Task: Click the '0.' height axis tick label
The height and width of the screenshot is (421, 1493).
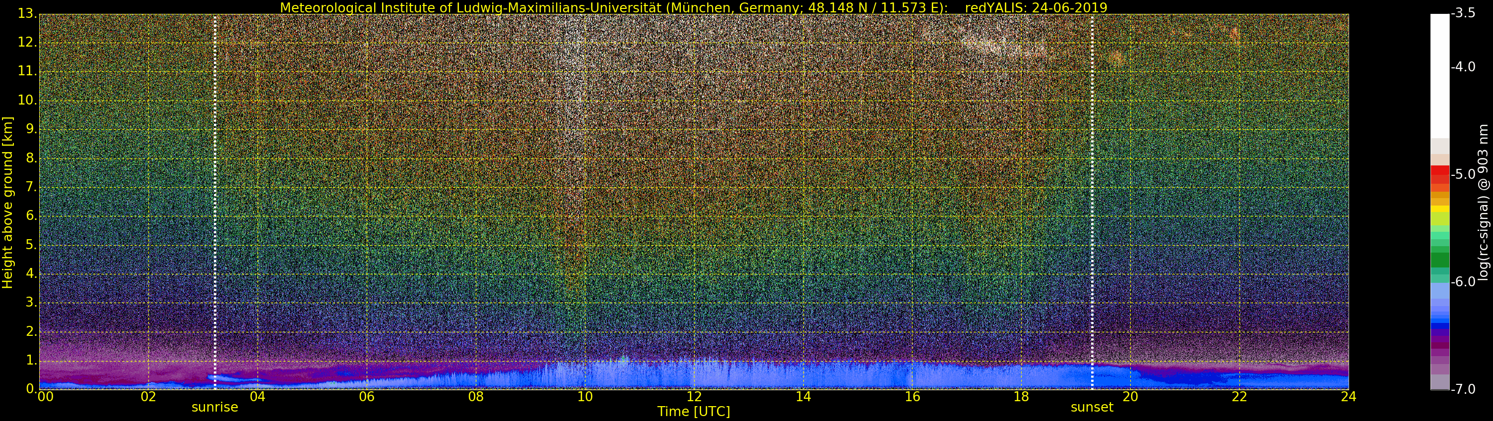Action: (31, 389)
